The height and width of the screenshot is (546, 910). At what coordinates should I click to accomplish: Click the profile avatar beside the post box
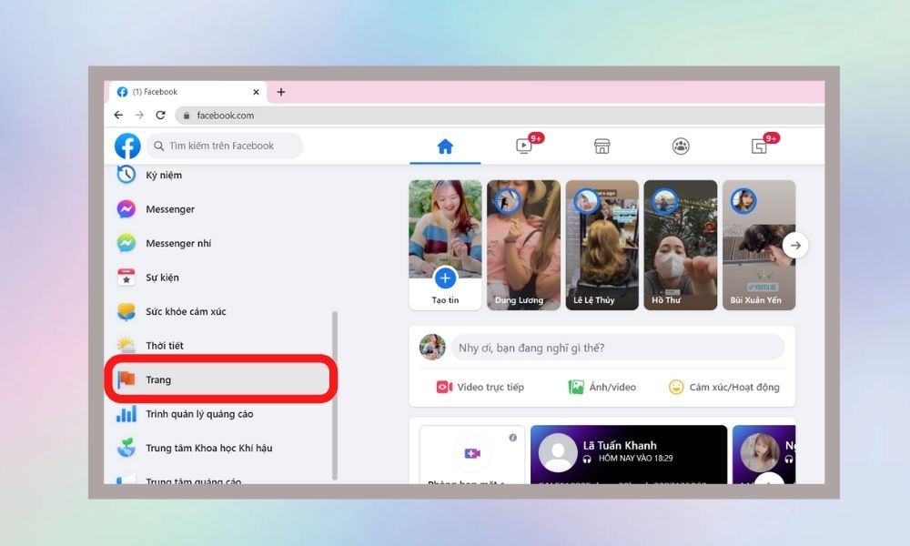(432, 347)
